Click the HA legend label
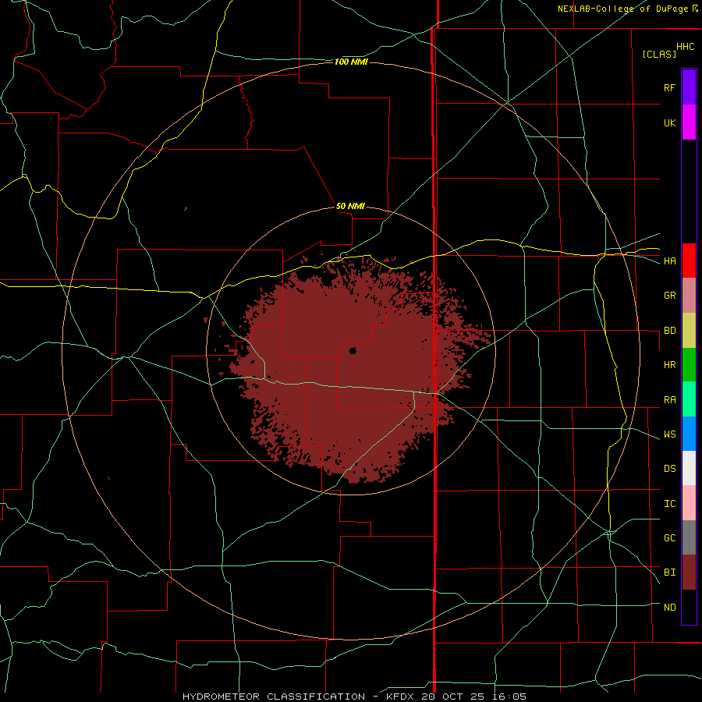Viewport: 702px width, 702px height. point(669,261)
